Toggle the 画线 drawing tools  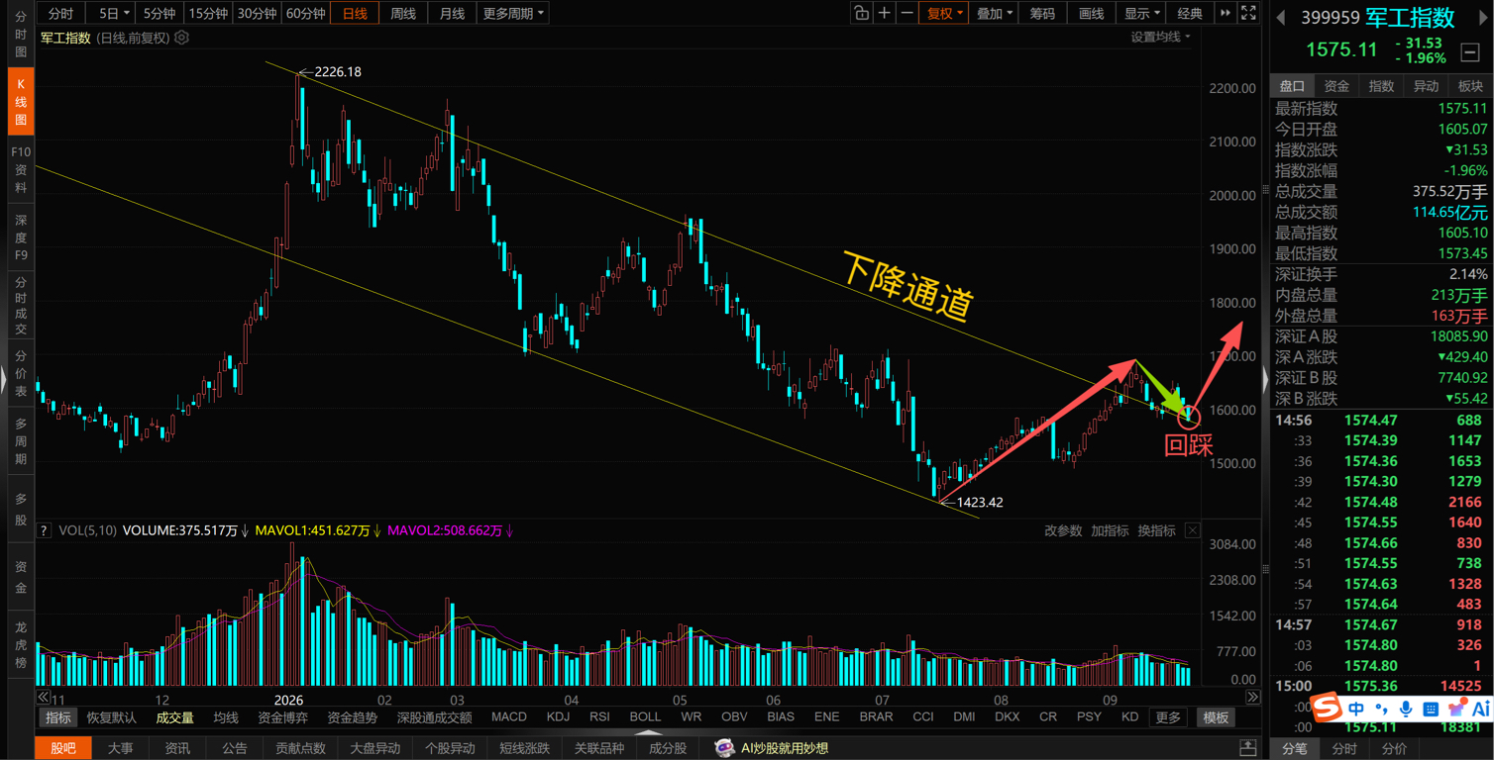1091,13
